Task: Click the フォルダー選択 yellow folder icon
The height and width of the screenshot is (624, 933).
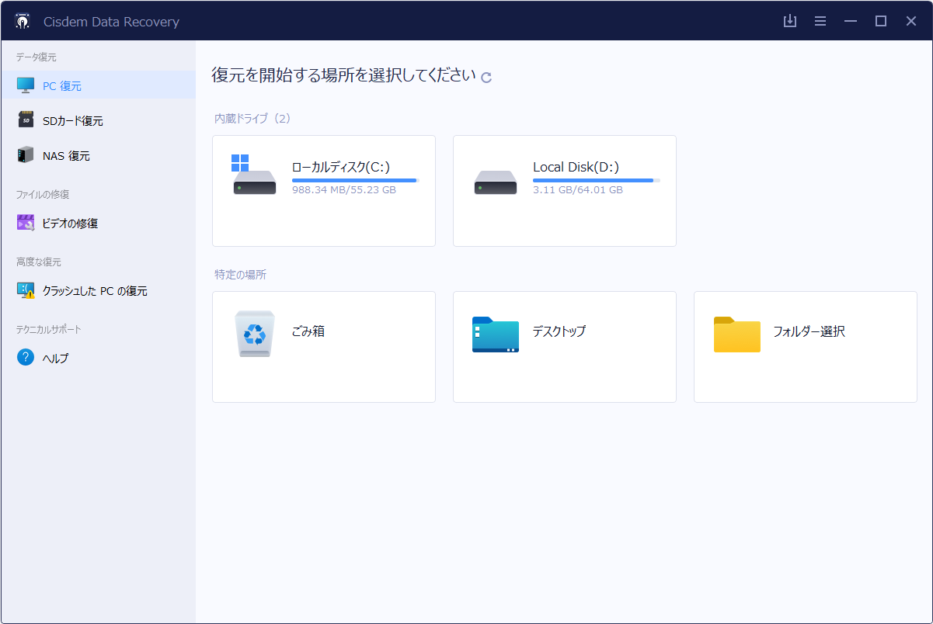Action: coord(736,335)
